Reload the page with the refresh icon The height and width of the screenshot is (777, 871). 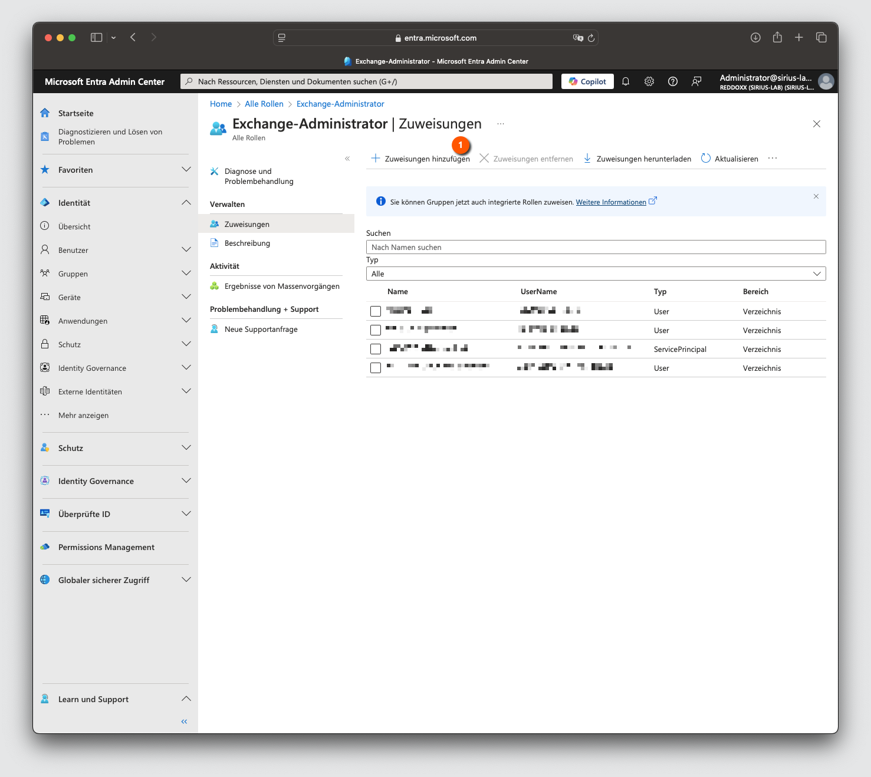[591, 38]
